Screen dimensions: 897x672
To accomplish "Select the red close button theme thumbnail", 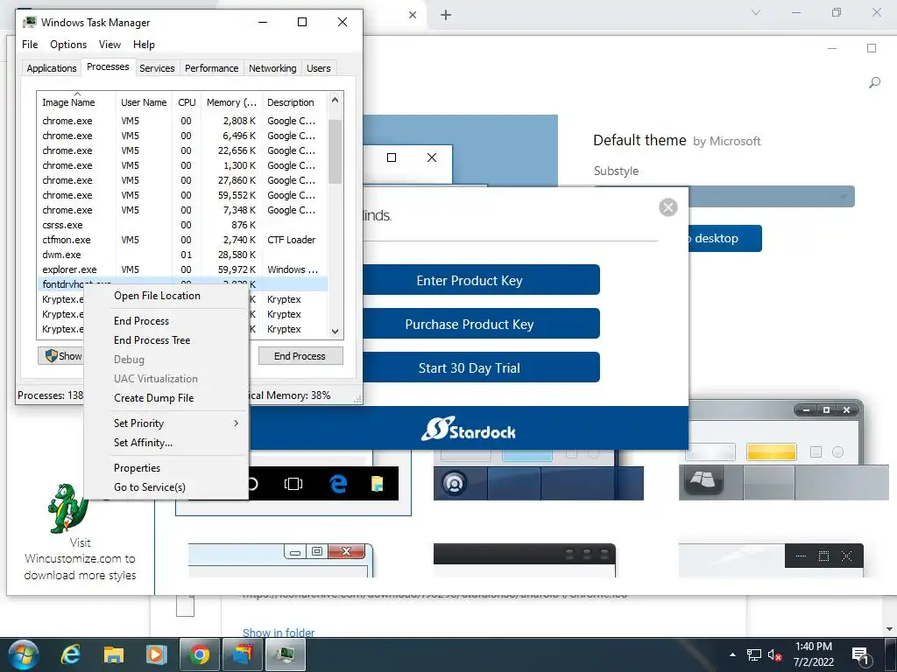I will pyautogui.click(x=281, y=561).
